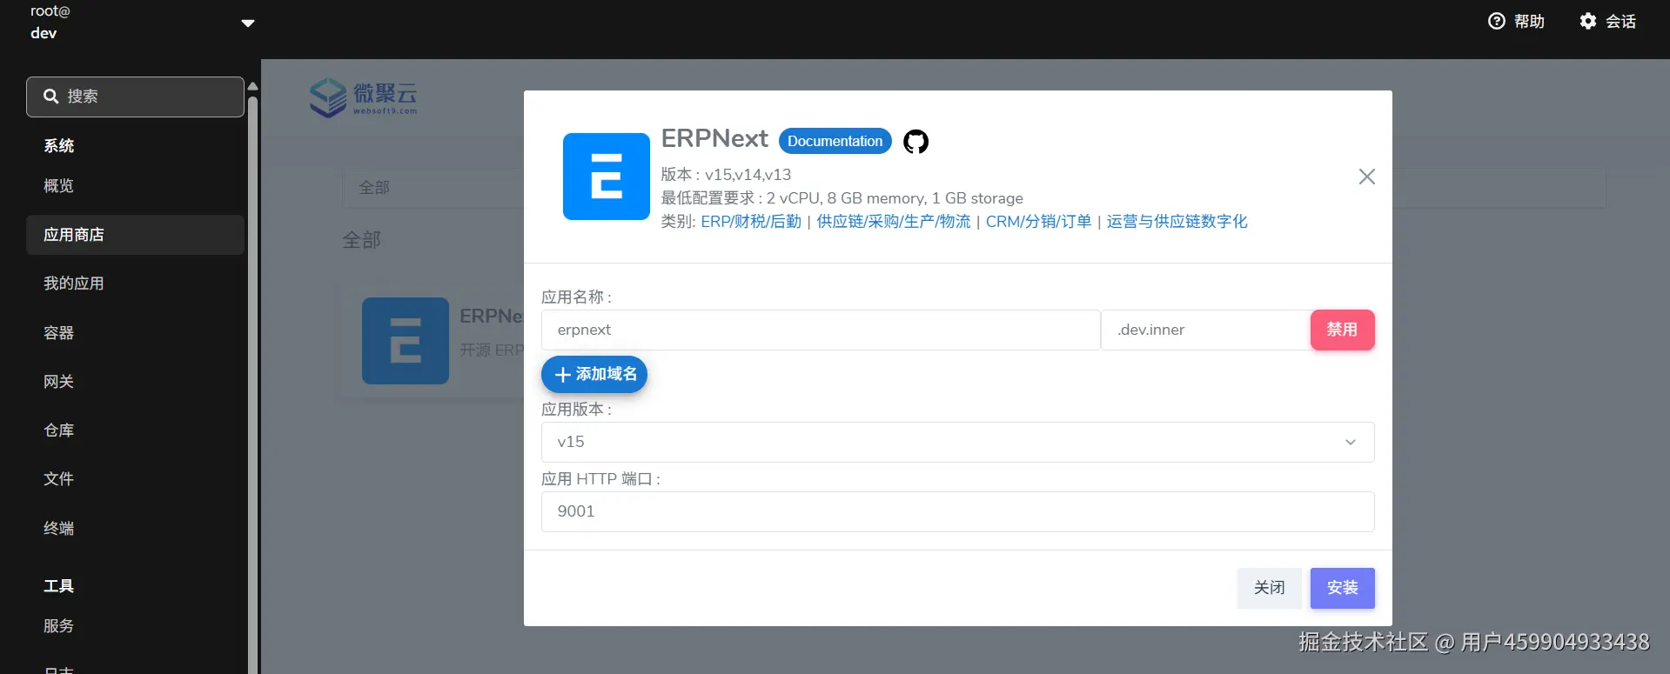
Task: Open the v15 app version dropdown
Action: click(957, 443)
